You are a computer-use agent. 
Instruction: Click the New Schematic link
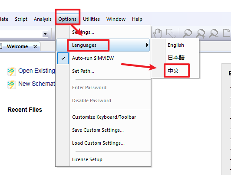click(36, 84)
